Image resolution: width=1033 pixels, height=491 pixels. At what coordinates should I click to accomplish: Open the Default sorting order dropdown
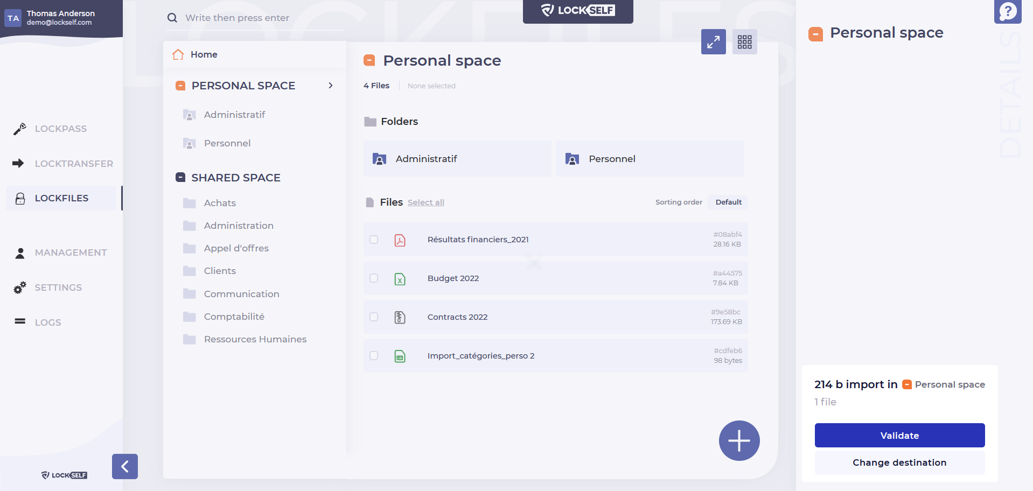pos(728,202)
